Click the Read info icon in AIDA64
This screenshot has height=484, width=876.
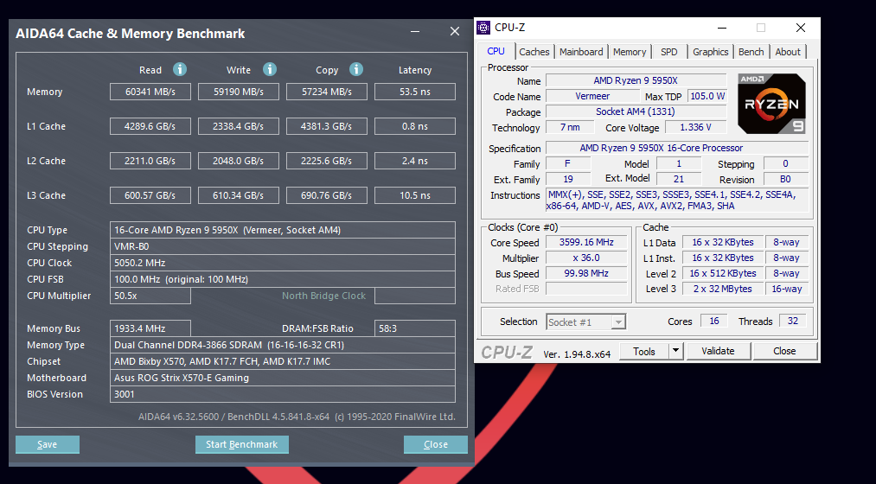point(179,69)
